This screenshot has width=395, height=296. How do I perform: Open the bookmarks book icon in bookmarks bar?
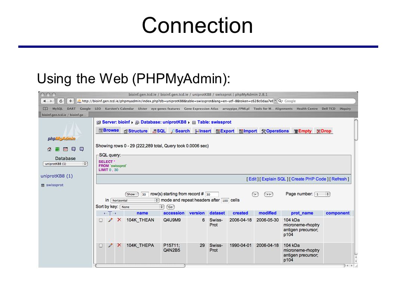click(x=45, y=109)
